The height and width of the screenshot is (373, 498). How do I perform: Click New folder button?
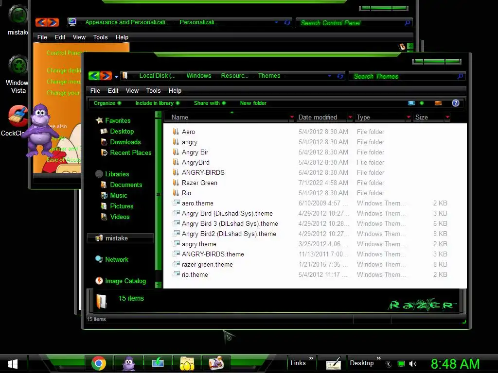(x=253, y=103)
